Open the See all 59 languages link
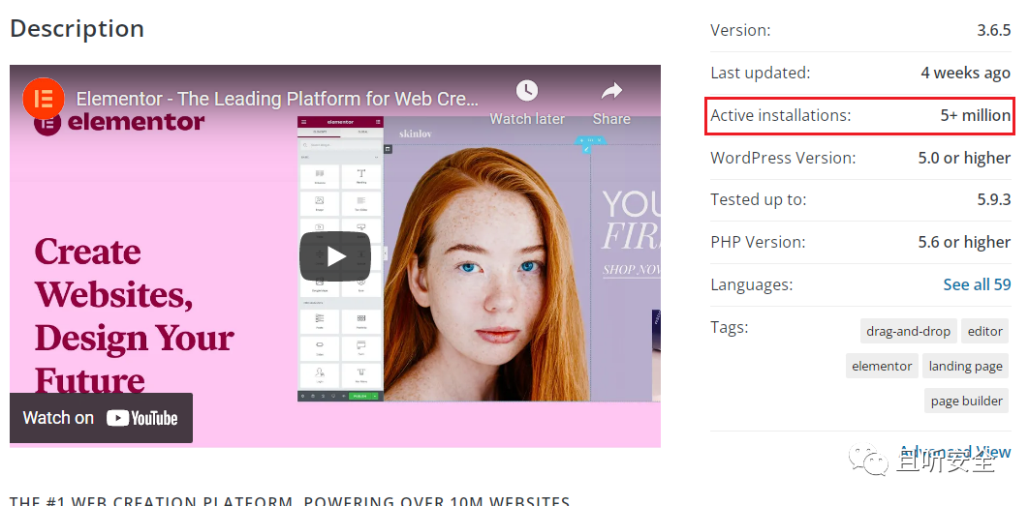Screen dimensions: 1029x506 977,284
